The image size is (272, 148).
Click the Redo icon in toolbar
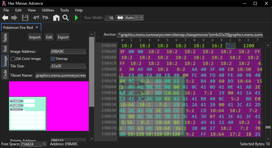click(45, 18)
